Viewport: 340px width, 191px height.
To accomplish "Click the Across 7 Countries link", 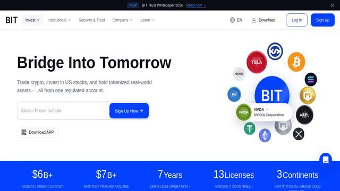I will point(234,186).
